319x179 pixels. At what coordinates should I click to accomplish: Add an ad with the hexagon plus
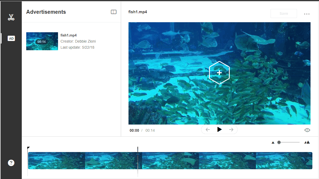[219, 73]
